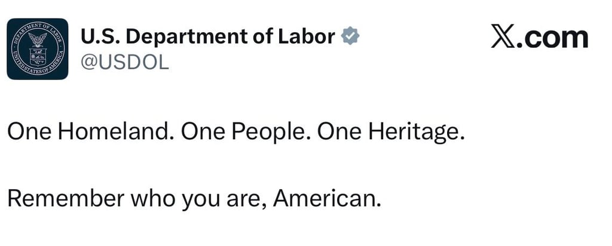This screenshot has width=612, height=246.
Task: Click the X logo glyph
Action: coord(502,38)
